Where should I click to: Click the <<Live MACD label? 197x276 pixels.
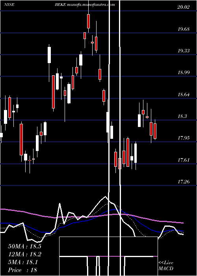166,265
